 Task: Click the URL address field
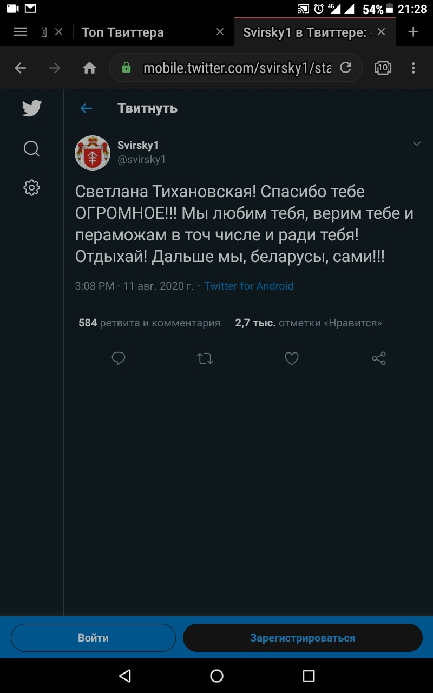(x=237, y=68)
